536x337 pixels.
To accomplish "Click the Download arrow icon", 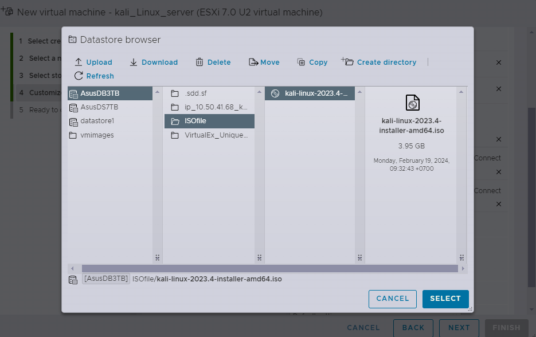I will tap(134, 62).
